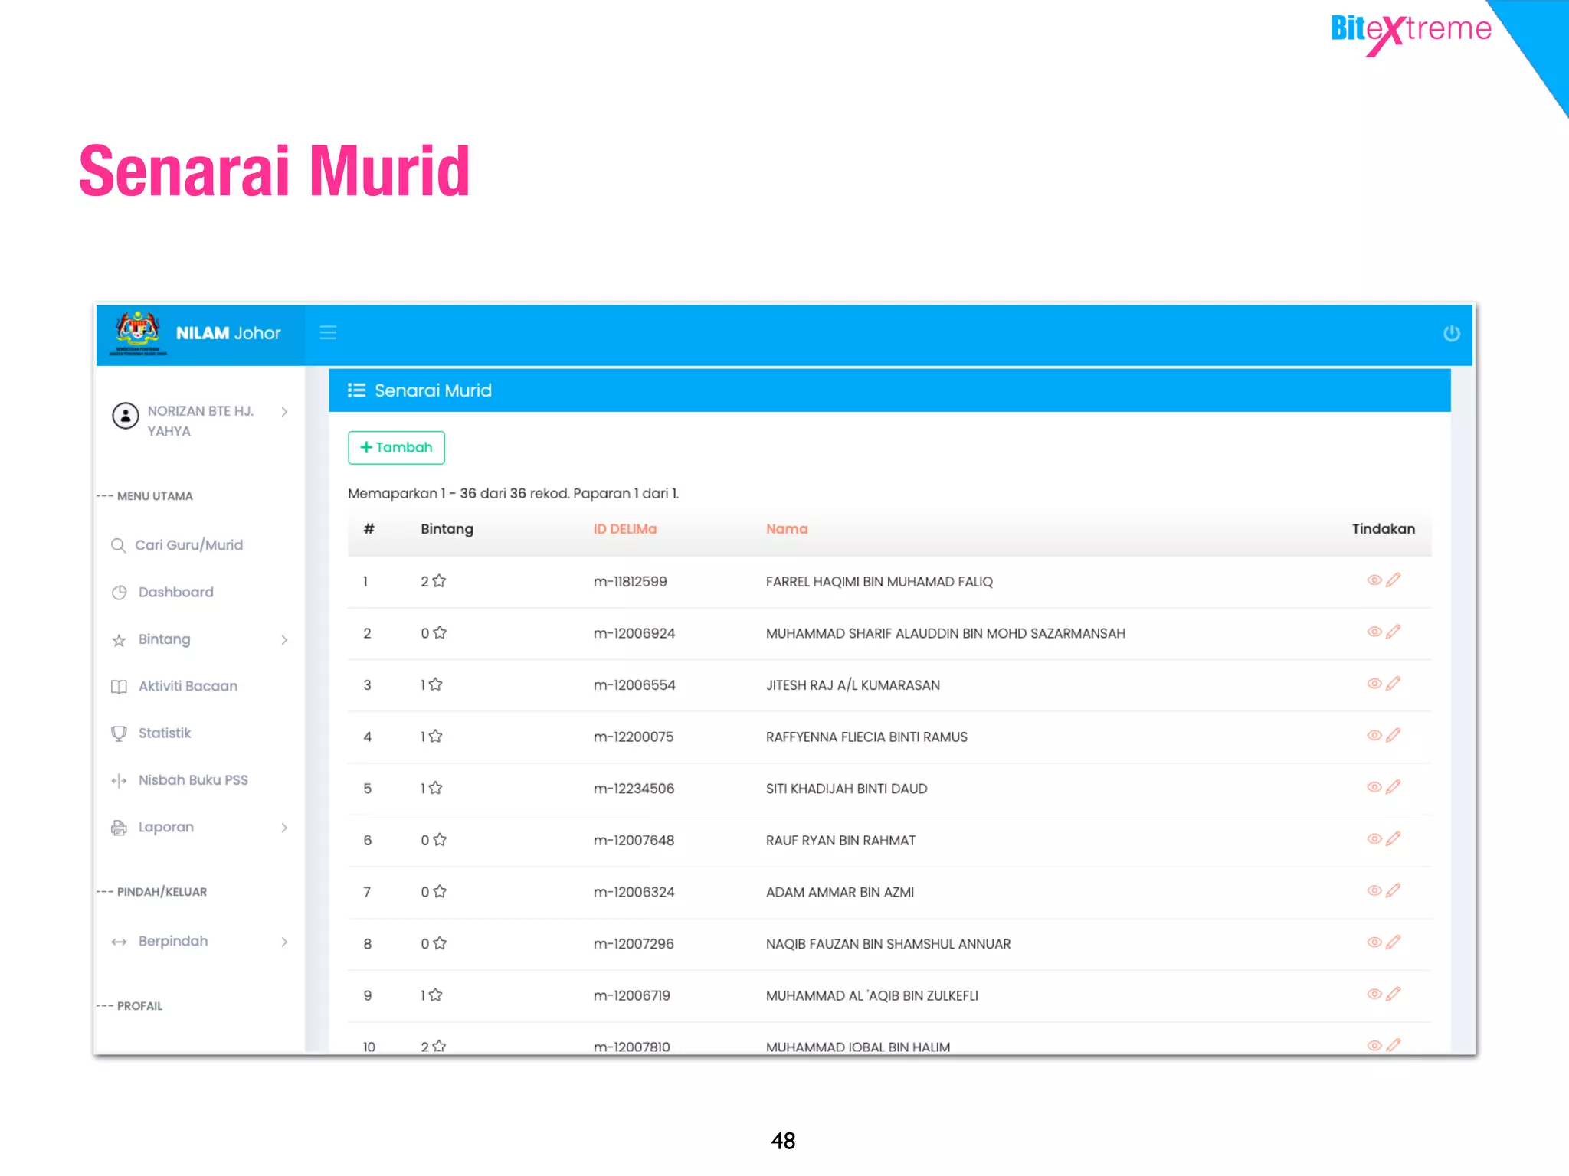Click edit pencil for SITI KHADIJAH

pyautogui.click(x=1393, y=786)
